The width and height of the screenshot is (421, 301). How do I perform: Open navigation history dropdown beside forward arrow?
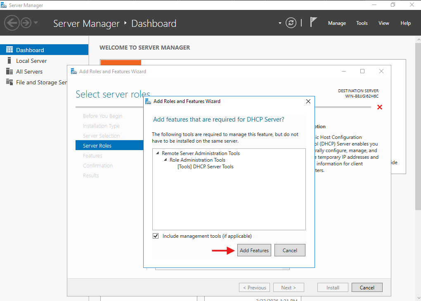click(x=36, y=23)
